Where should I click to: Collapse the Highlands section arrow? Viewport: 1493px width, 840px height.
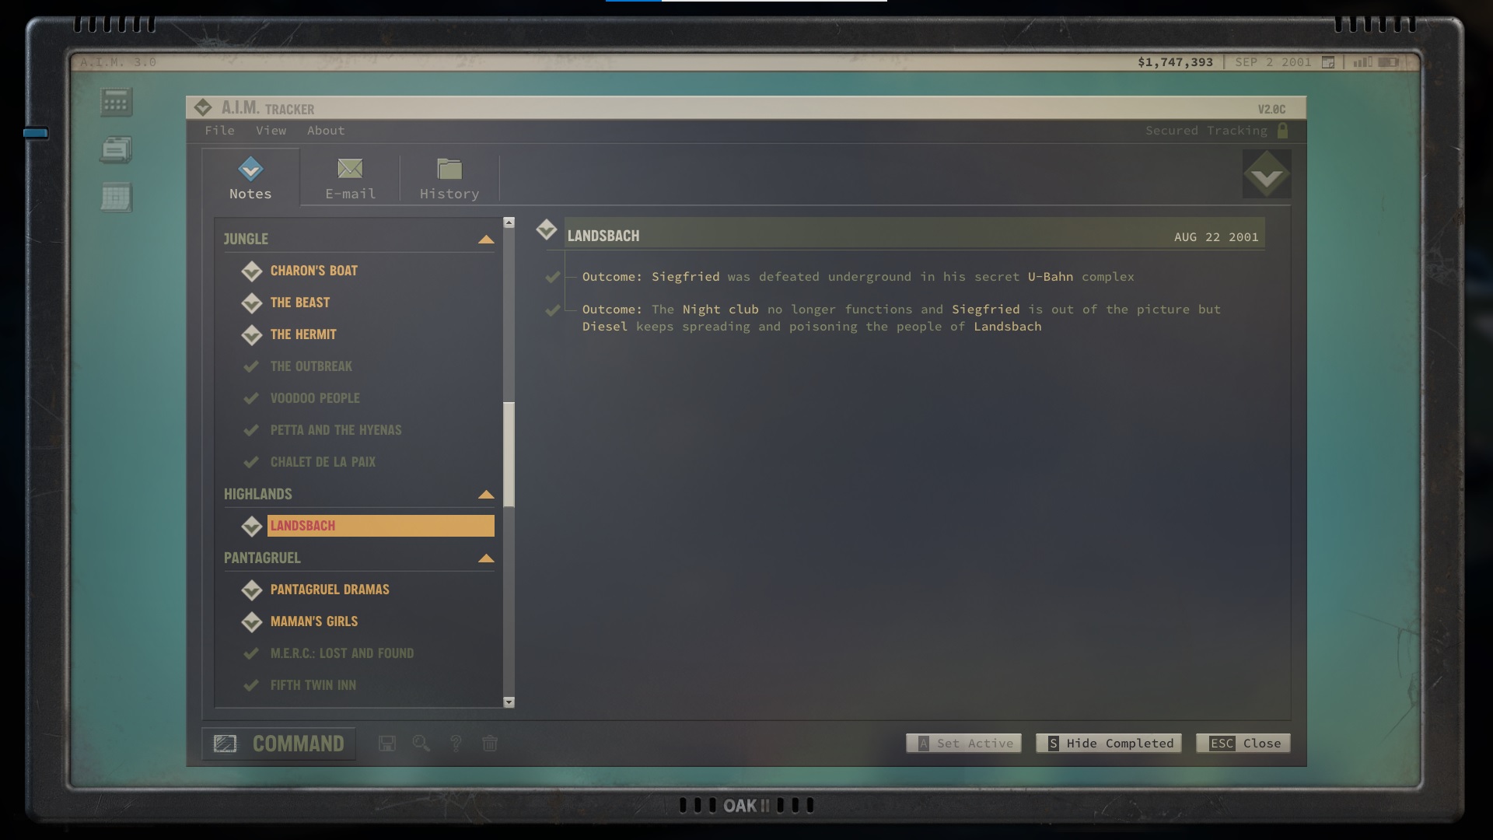[486, 495]
